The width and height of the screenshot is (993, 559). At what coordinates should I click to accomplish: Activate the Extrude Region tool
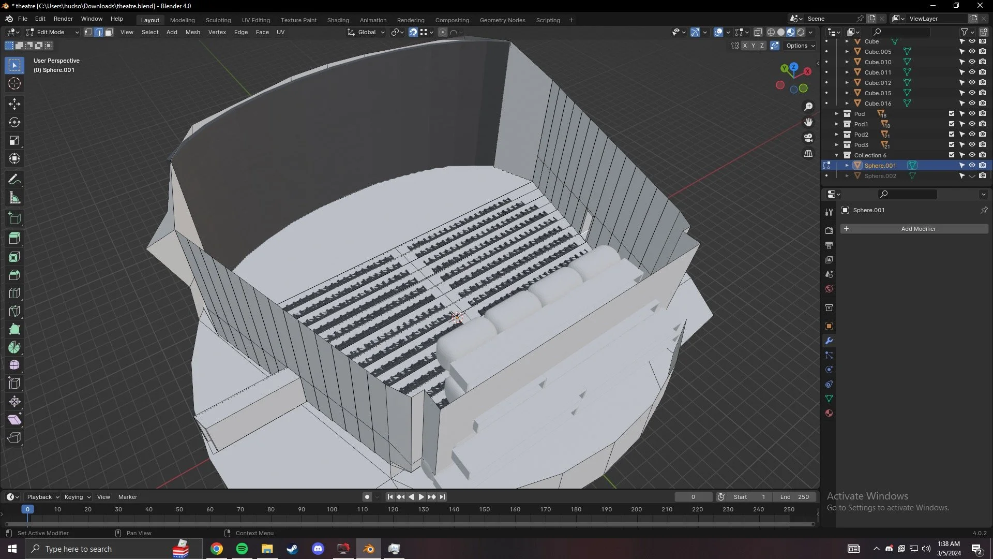[14, 239]
